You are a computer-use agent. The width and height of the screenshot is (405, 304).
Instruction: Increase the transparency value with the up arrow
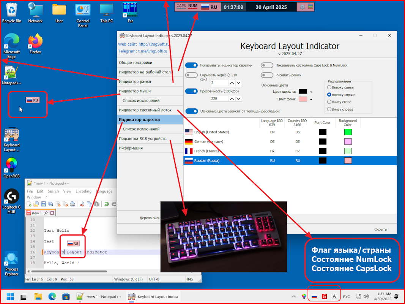point(232,99)
